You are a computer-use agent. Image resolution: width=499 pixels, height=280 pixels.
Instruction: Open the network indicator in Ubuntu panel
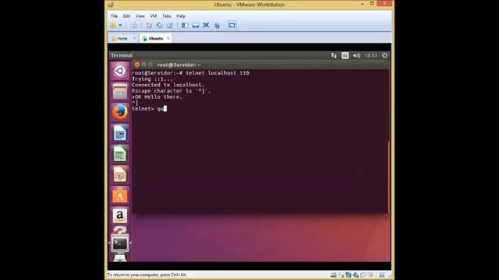tap(334, 55)
